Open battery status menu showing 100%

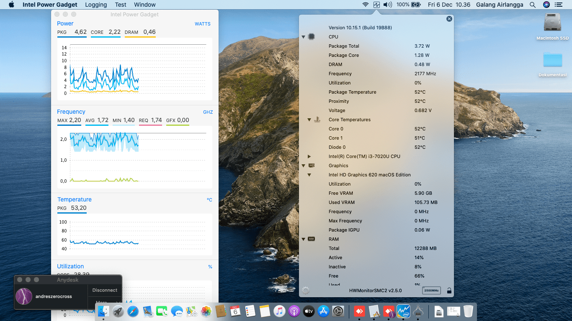tap(408, 5)
